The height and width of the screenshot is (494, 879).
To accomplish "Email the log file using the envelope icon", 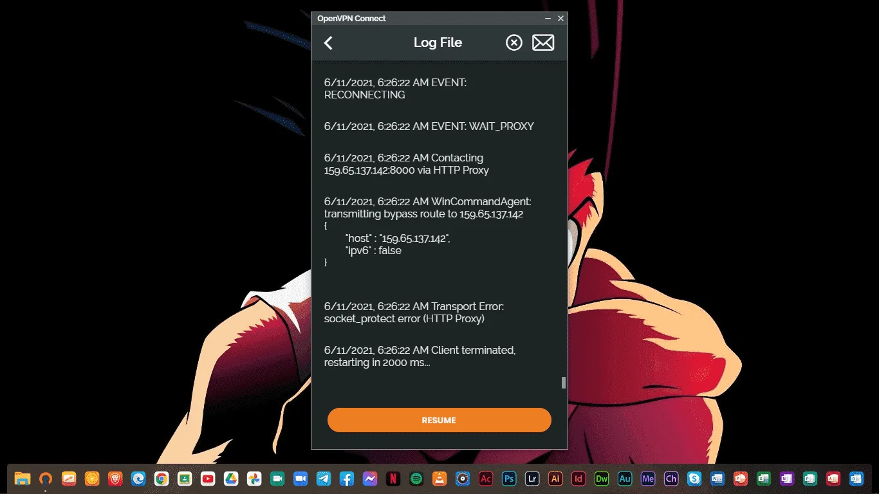I will 543,43.
